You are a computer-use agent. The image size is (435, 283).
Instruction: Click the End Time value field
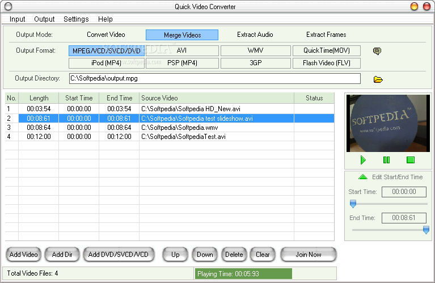coord(404,218)
